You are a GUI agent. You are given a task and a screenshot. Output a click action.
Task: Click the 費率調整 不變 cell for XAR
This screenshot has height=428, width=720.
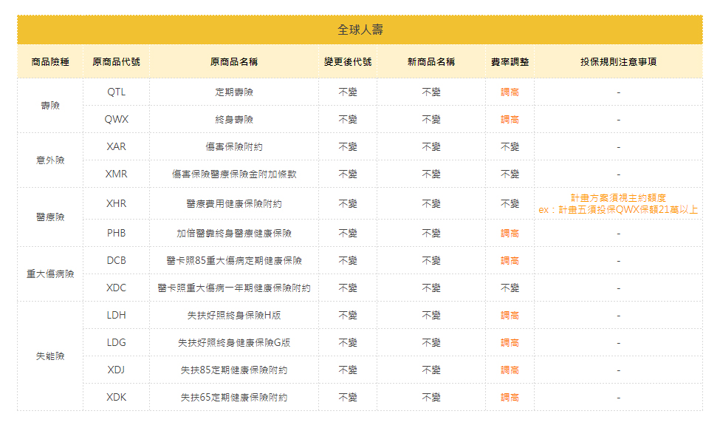point(510,146)
